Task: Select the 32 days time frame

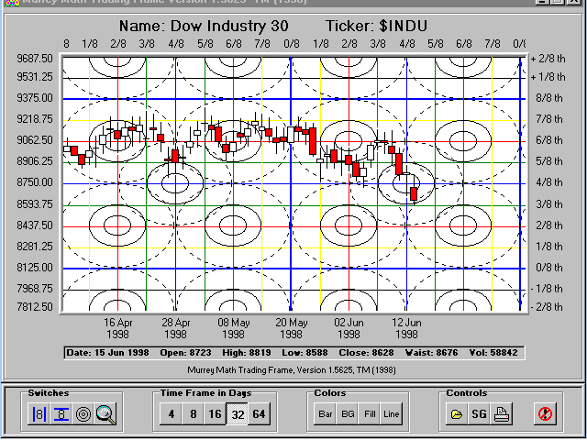Action: [x=237, y=414]
